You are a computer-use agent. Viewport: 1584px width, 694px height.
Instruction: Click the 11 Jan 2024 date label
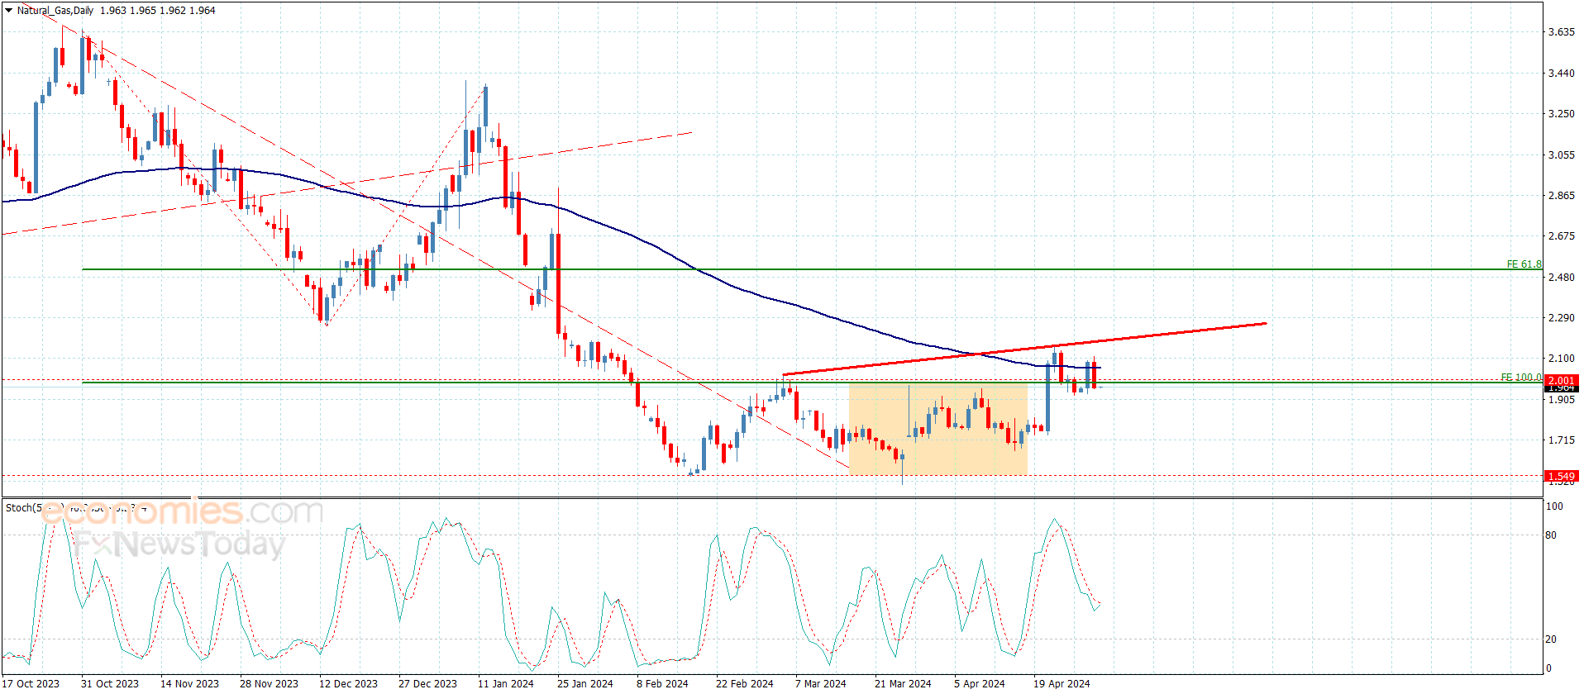pos(506,683)
